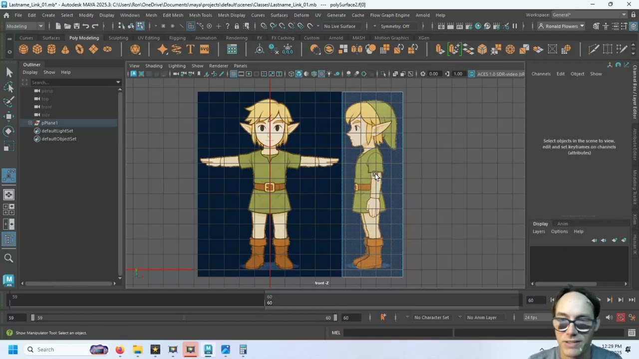Click the Outliner horizontal scrollbar
This screenshot has width=639, height=359.
[x=68, y=283]
